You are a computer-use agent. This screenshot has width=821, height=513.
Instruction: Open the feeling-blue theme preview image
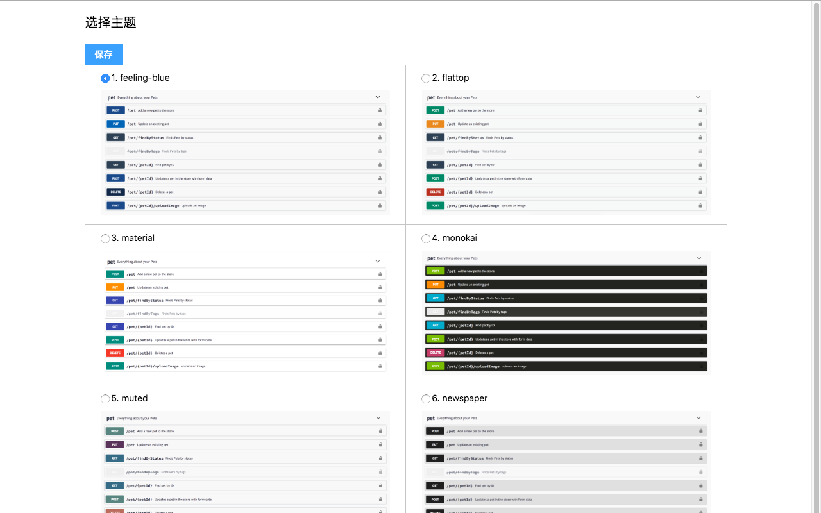246,153
